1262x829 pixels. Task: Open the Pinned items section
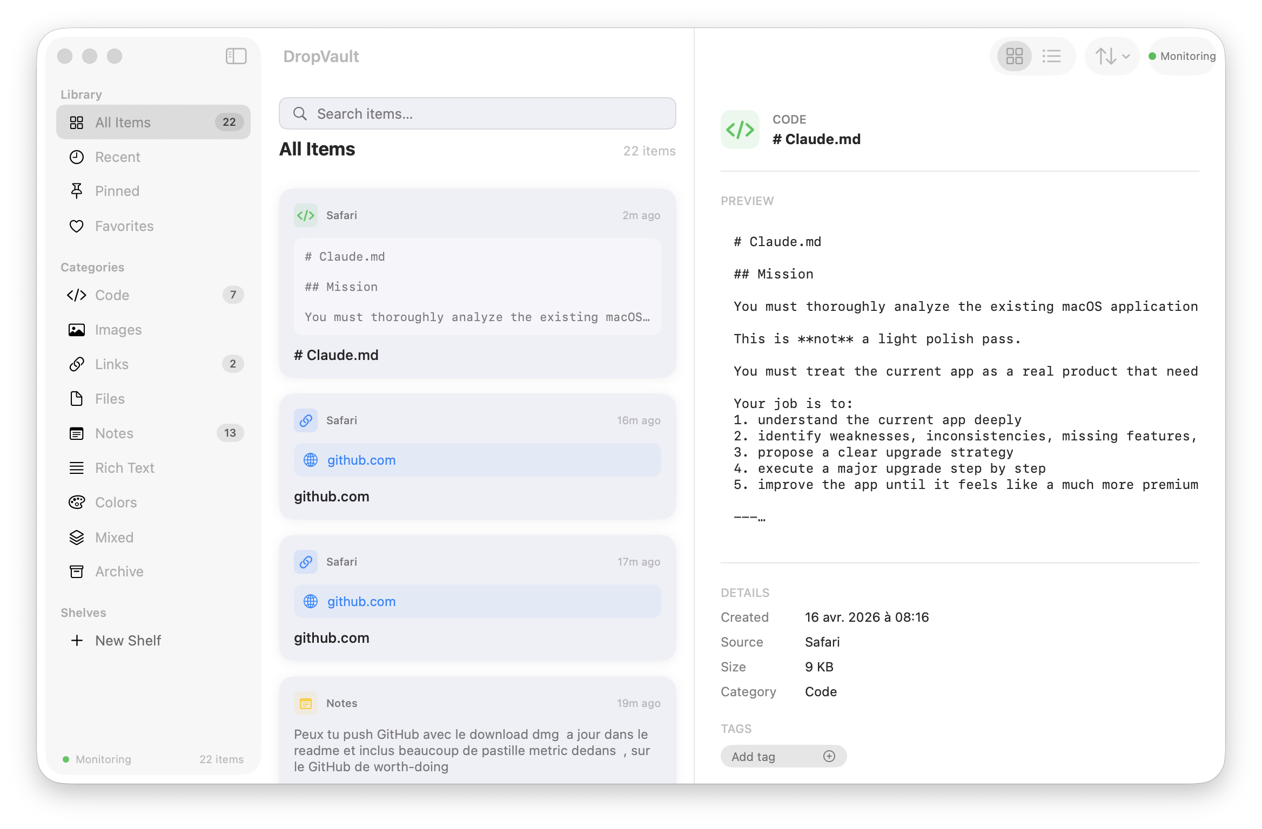pos(117,191)
